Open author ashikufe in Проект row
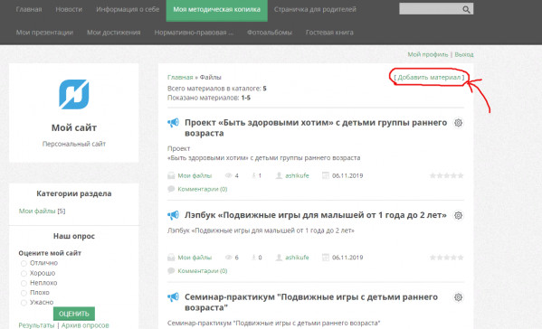 point(297,175)
